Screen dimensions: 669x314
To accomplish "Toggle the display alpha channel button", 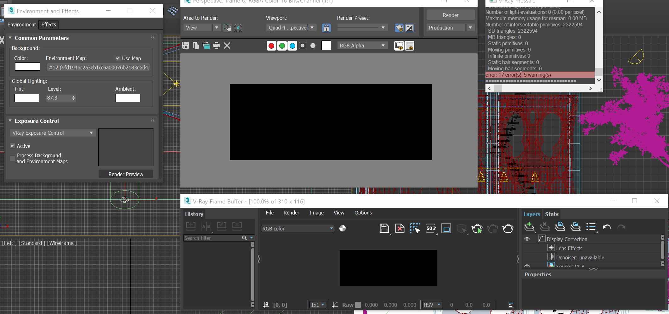I will click(303, 46).
